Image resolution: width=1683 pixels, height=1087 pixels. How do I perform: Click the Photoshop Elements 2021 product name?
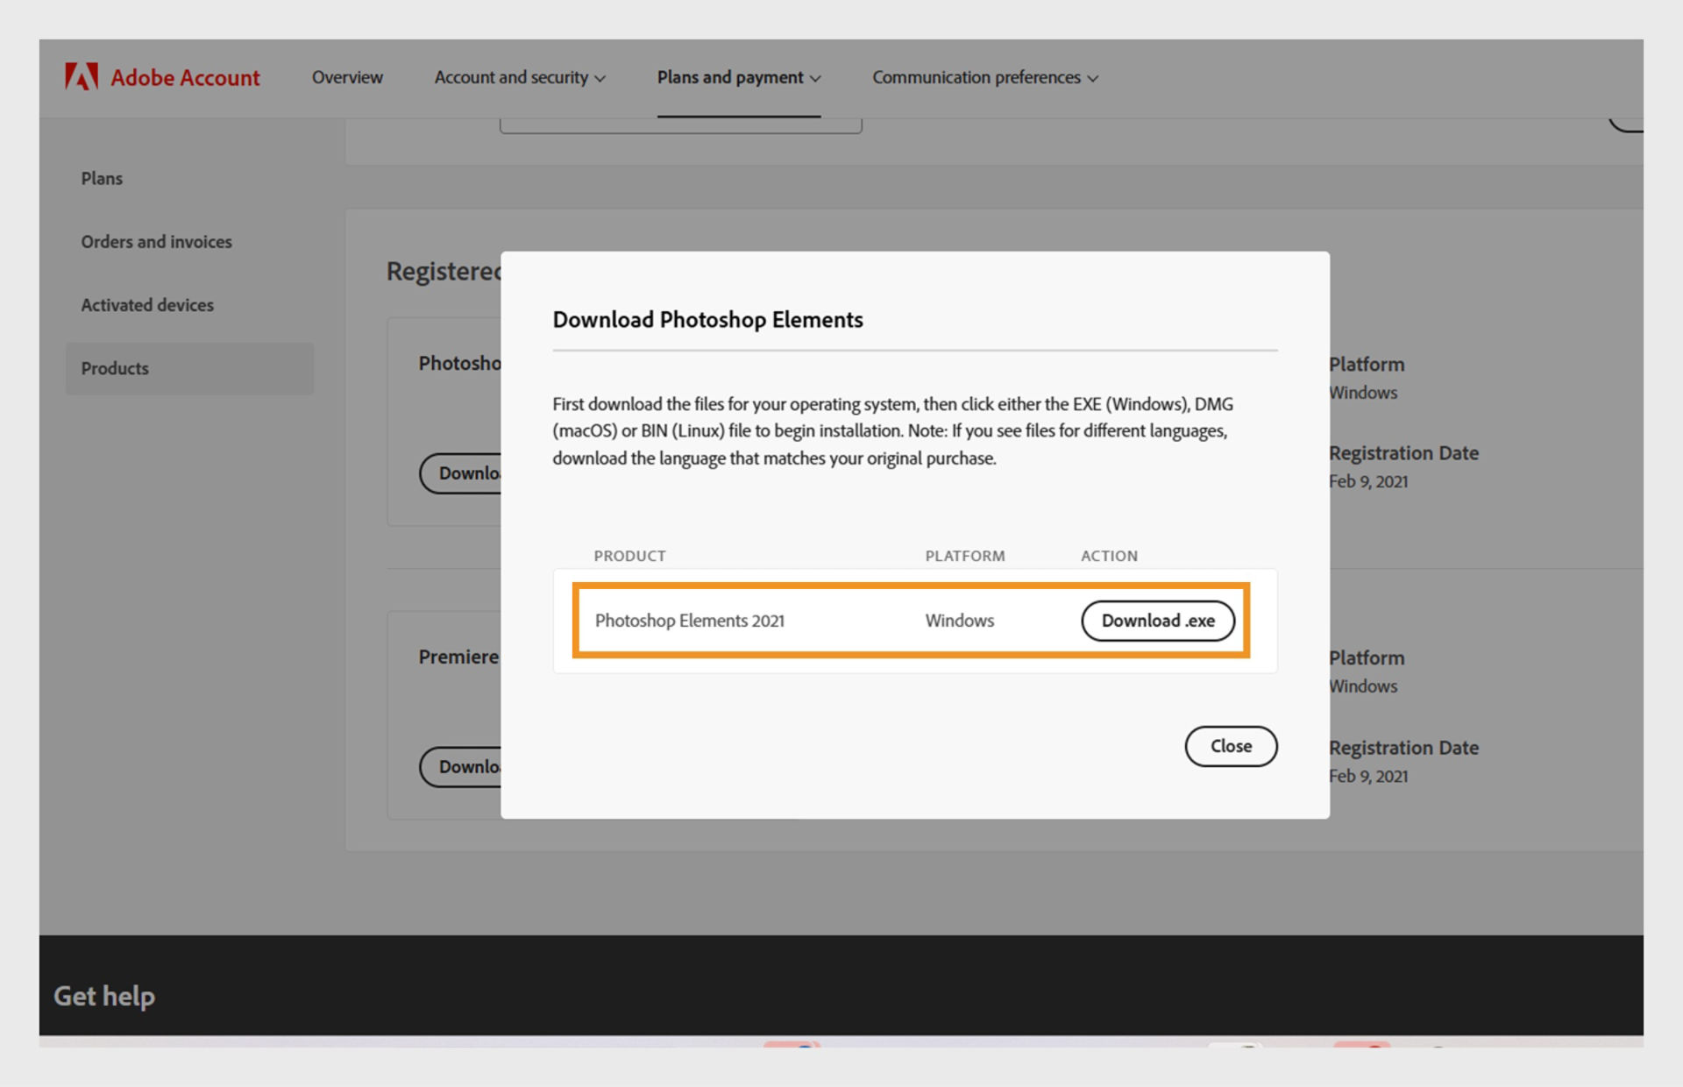tap(690, 621)
